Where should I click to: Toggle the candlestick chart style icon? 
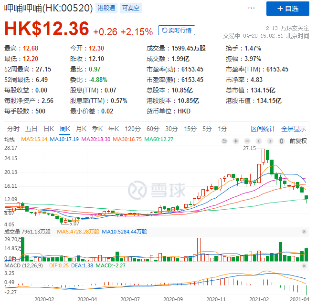(x=281, y=141)
